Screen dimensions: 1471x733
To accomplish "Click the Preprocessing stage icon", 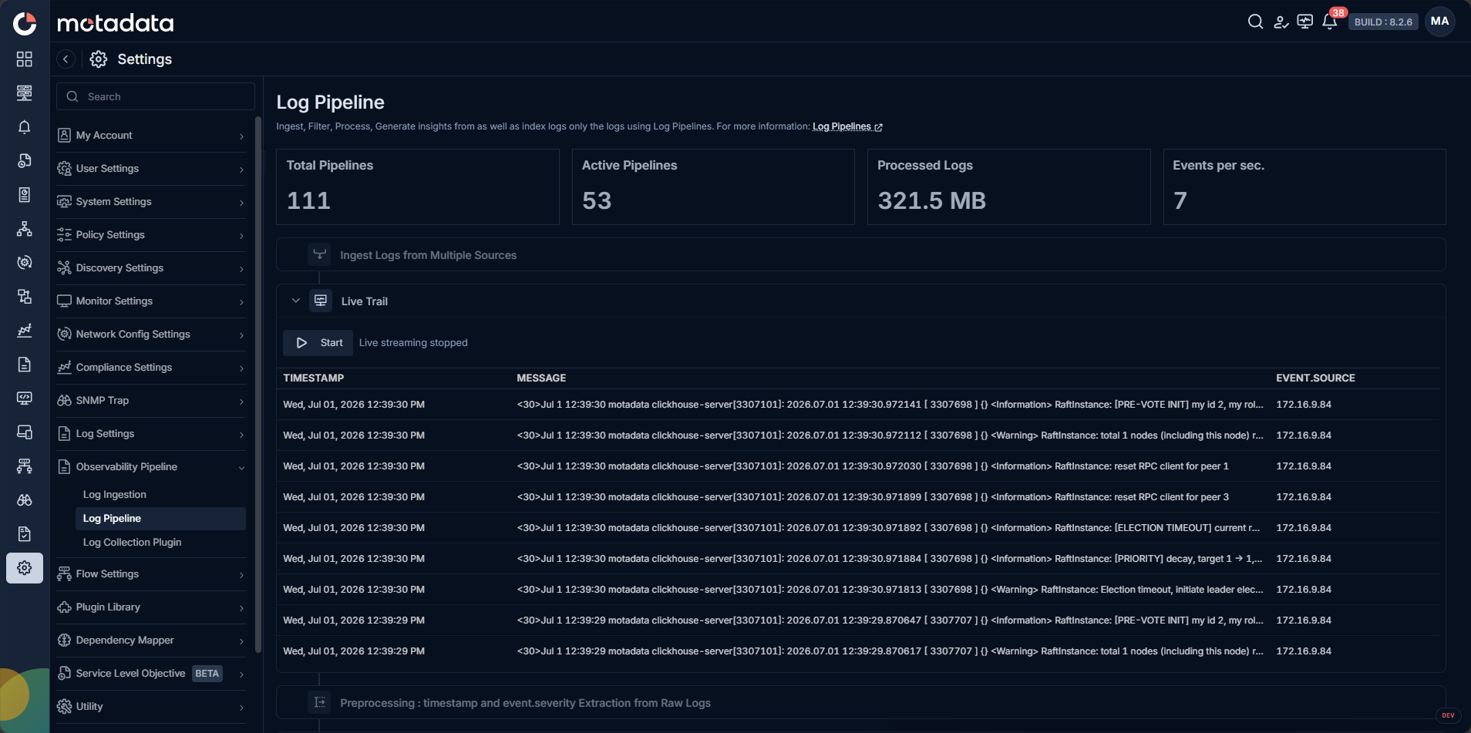I will point(319,702).
